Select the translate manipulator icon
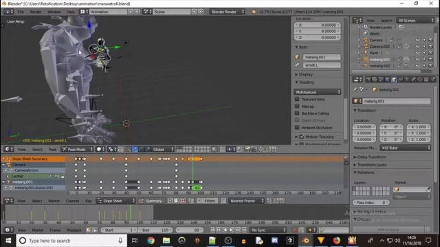 coord(135,150)
